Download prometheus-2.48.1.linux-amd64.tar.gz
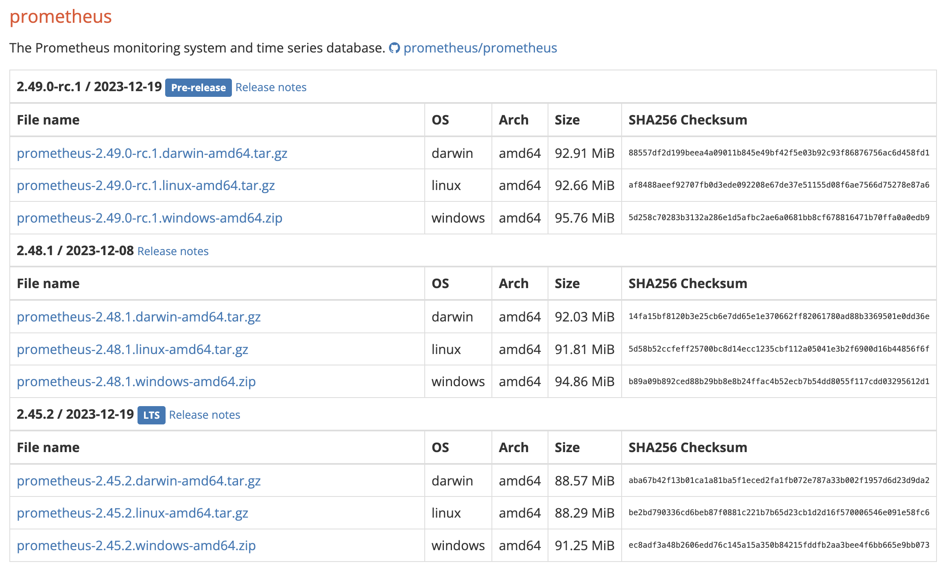Viewport: 952px width, 564px height. [132, 349]
